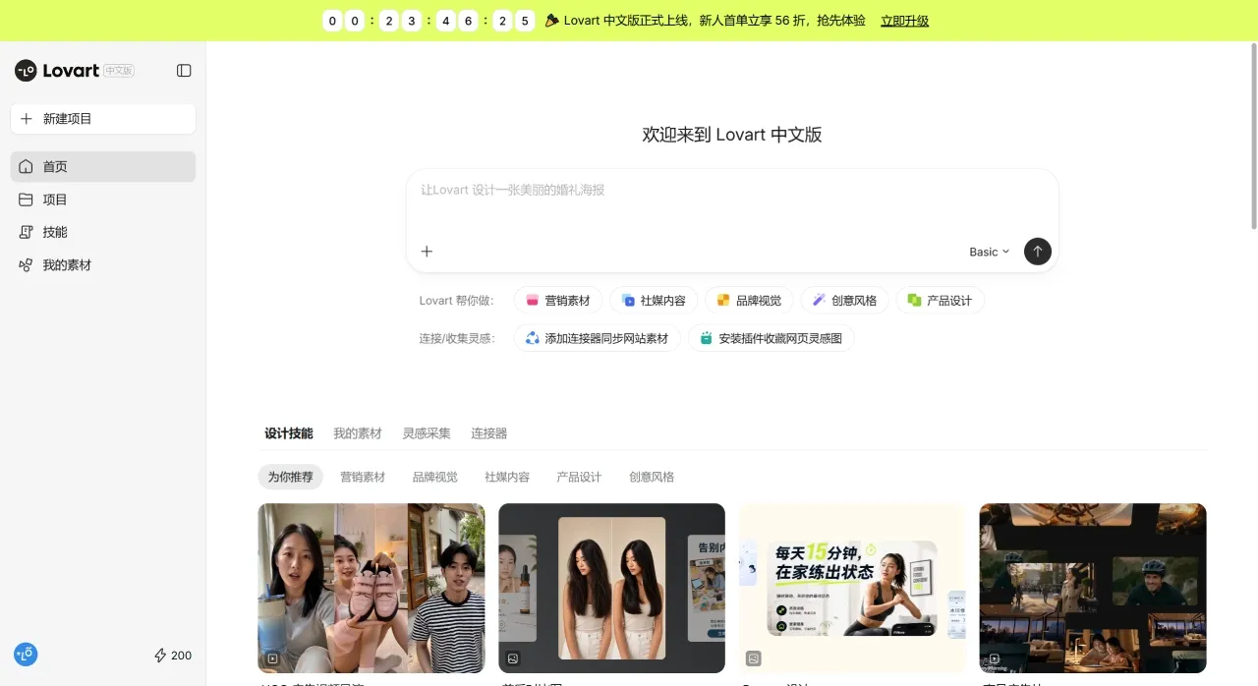Screen dimensions: 1258x686
Task: Select the 创意风格 filter below the tabs
Action: point(652,477)
